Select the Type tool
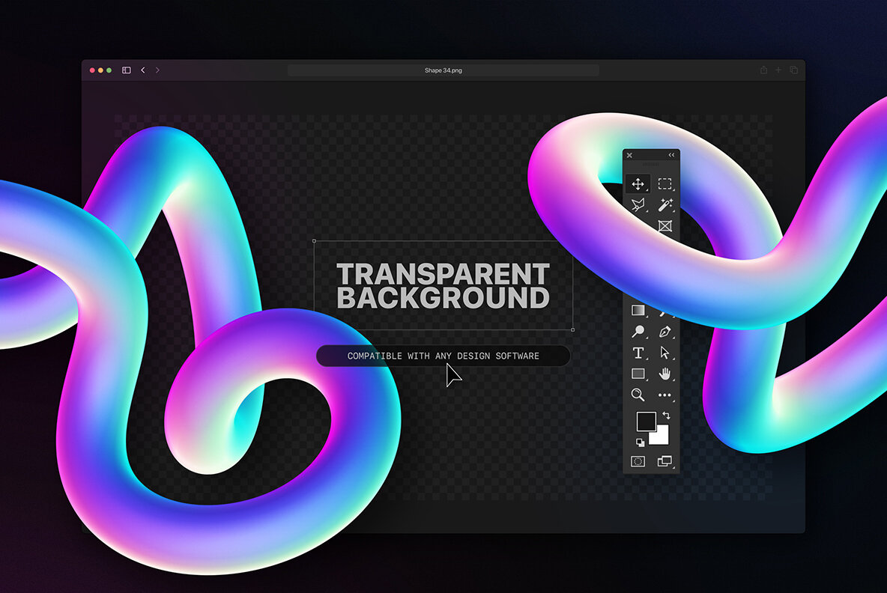 638,351
